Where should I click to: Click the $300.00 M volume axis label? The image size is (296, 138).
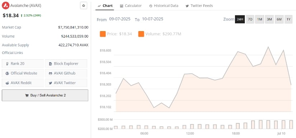(105, 119)
